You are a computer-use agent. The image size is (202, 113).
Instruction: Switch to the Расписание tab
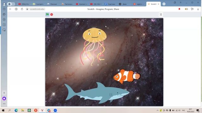tap(67, 4)
